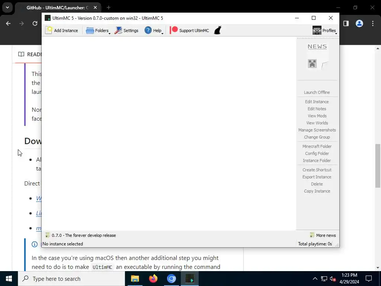The image size is (381, 286).
Task: Click Delete in the instance panel
Action: tap(317, 184)
